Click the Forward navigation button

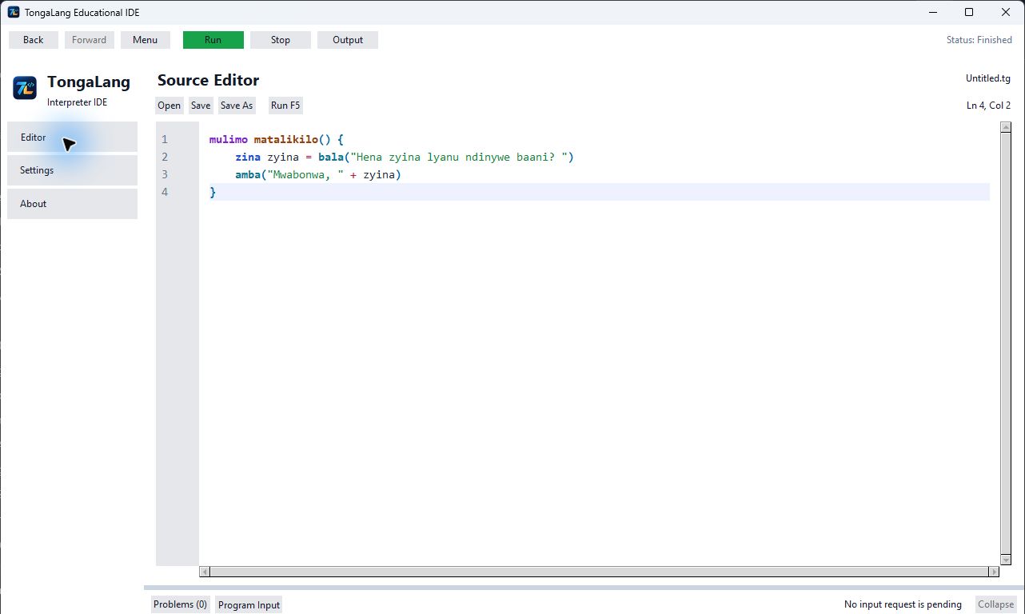point(90,40)
